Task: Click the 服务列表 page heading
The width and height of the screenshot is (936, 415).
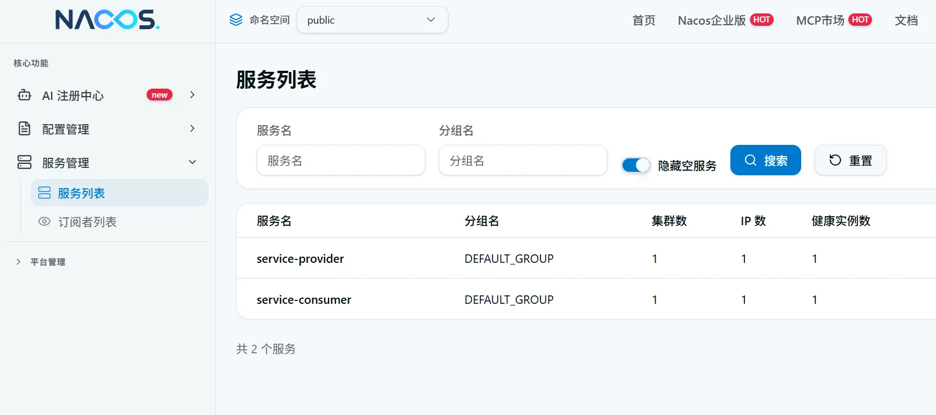Action: 276,79
